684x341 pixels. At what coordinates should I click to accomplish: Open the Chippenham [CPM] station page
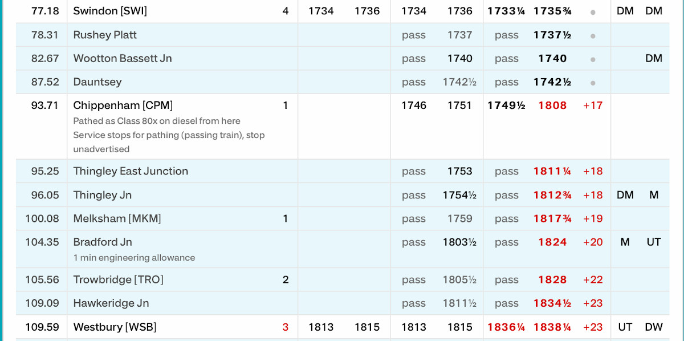pyautogui.click(x=123, y=105)
